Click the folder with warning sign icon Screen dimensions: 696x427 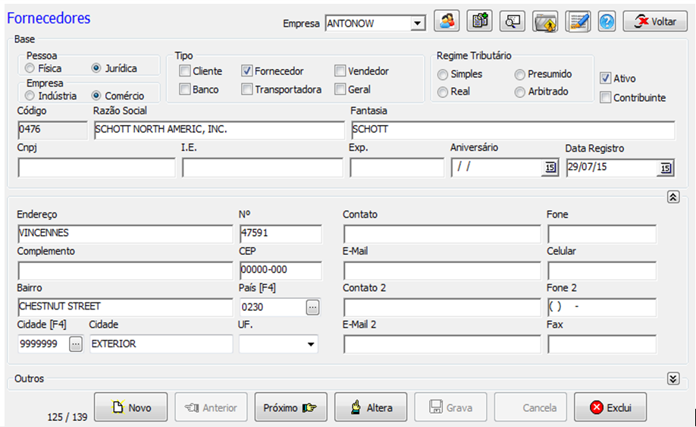click(545, 21)
